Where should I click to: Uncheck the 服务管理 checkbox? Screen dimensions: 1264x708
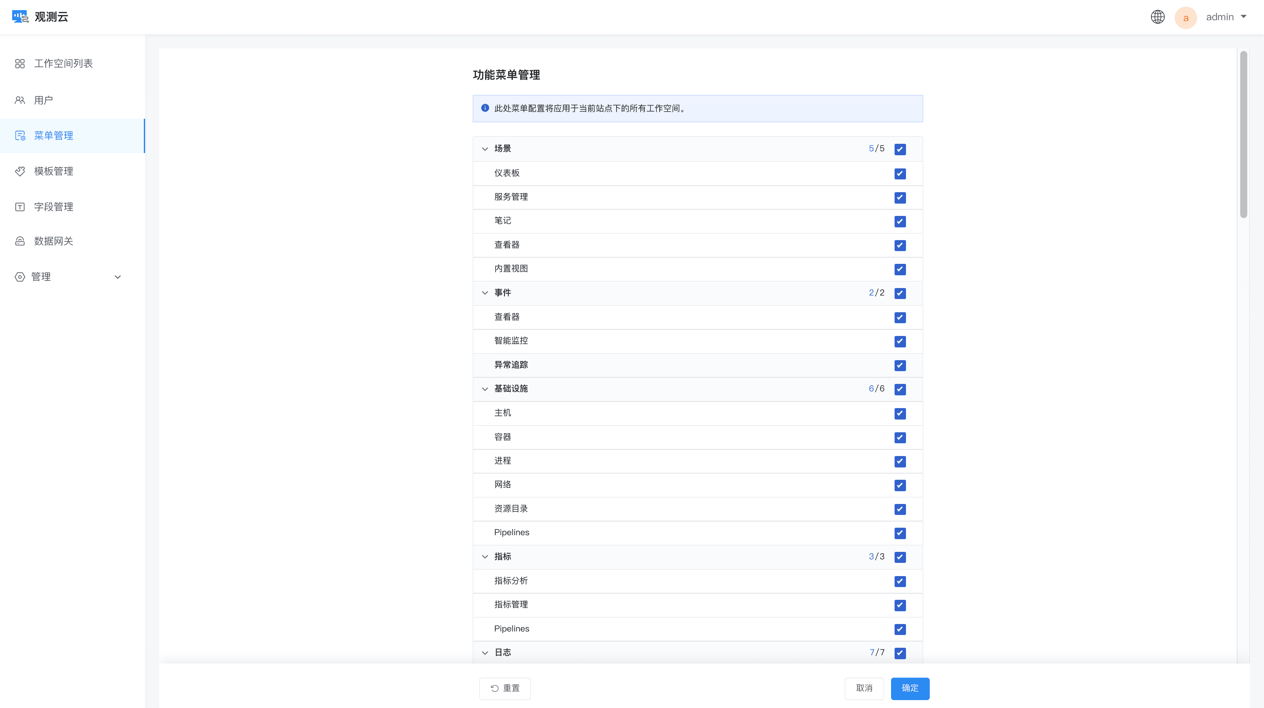pyautogui.click(x=900, y=198)
